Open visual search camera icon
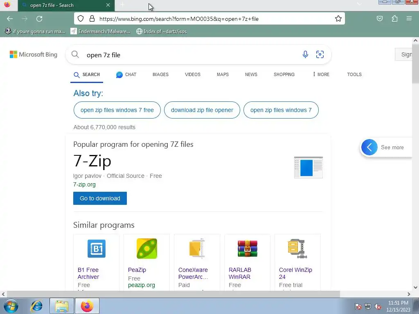Screen dimensions: 419x314 pyautogui.click(x=320, y=54)
